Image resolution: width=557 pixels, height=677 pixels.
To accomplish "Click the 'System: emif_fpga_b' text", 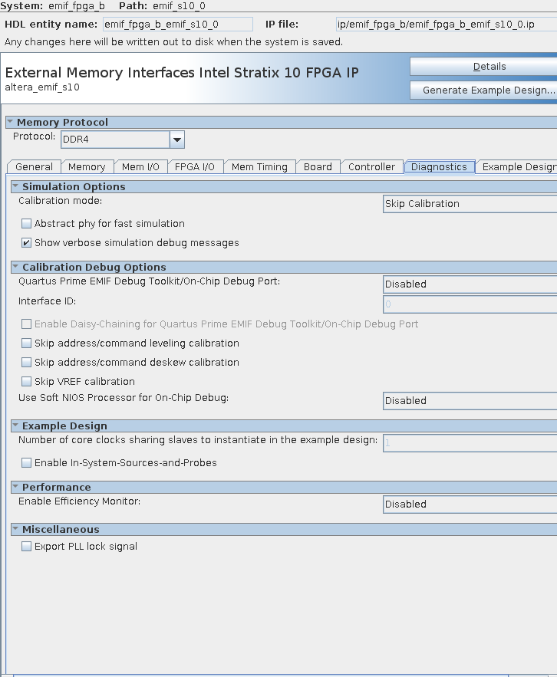I will click(x=52, y=5).
